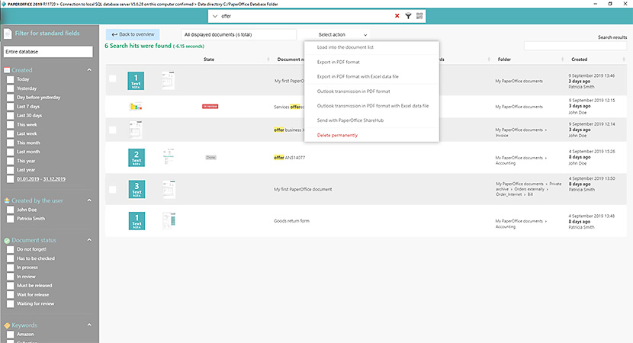The width and height of the screenshot is (633, 343).
Task: Choose Load into the document list
Action: (x=345, y=47)
